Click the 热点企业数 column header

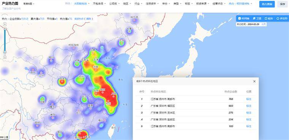(x=231, y=92)
